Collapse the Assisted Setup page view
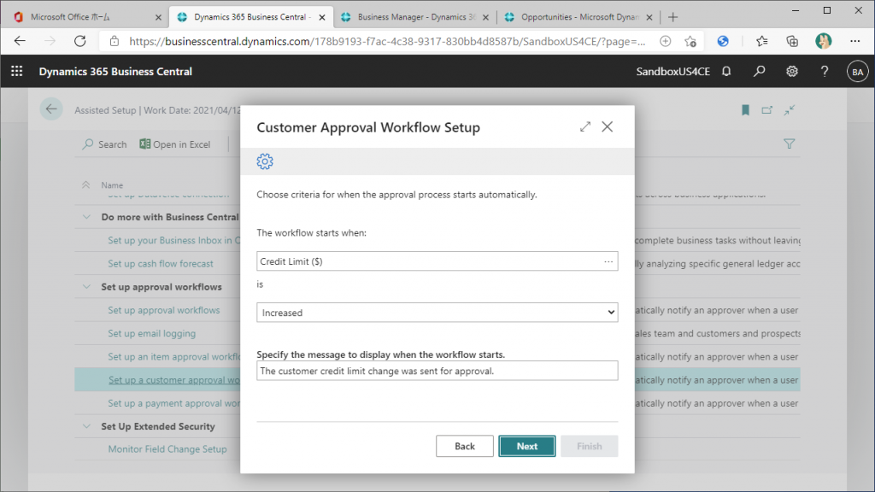 pyautogui.click(x=789, y=110)
